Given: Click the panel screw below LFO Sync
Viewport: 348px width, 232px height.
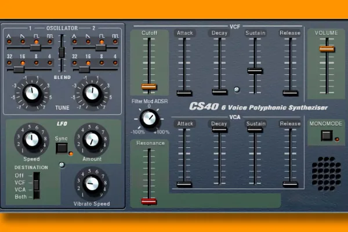Looking at the screenshot, I should (x=62, y=165).
